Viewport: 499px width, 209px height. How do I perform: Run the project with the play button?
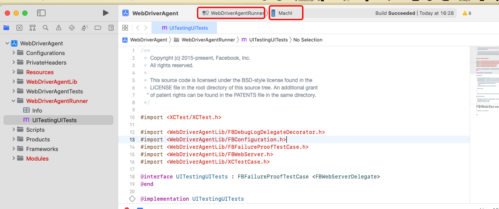[x=106, y=13]
